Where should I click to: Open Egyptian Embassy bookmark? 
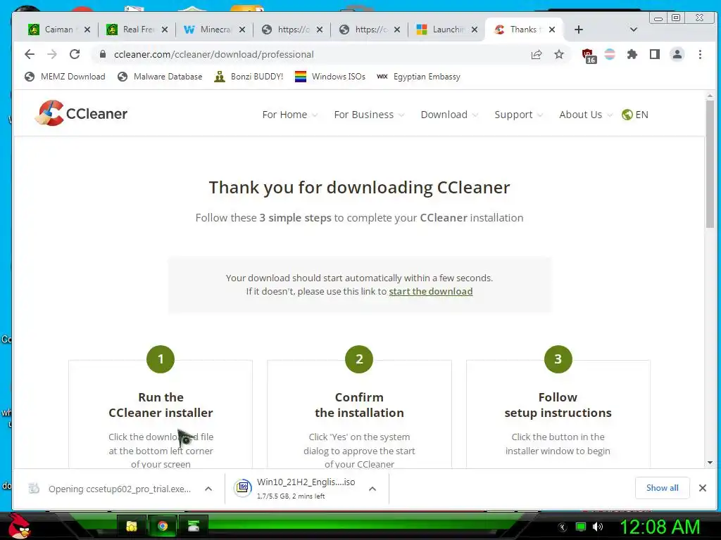[418, 77]
